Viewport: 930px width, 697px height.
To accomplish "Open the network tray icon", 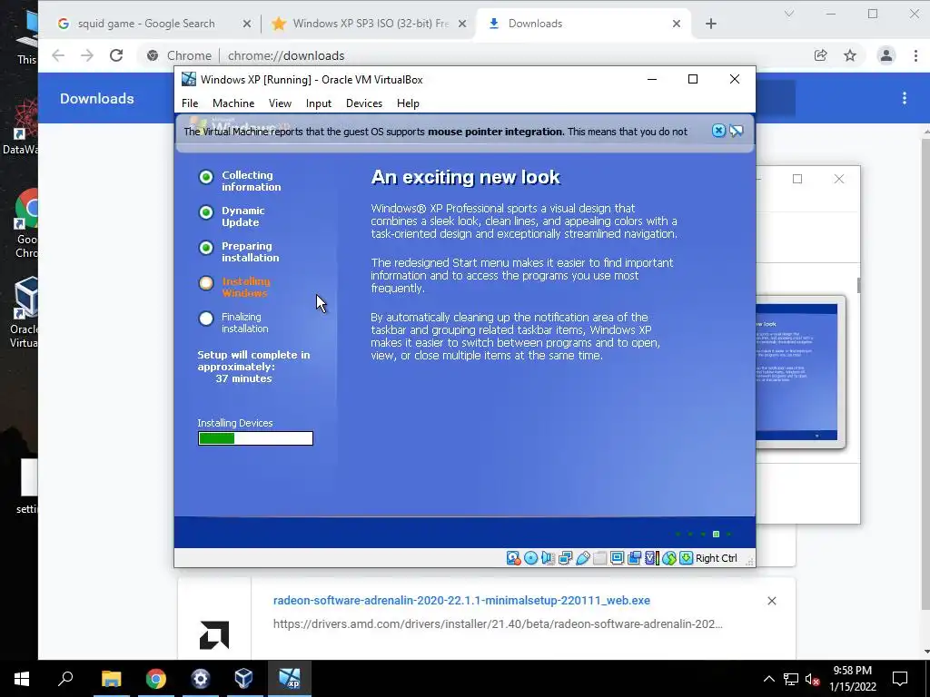I will [x=791, y=679].
